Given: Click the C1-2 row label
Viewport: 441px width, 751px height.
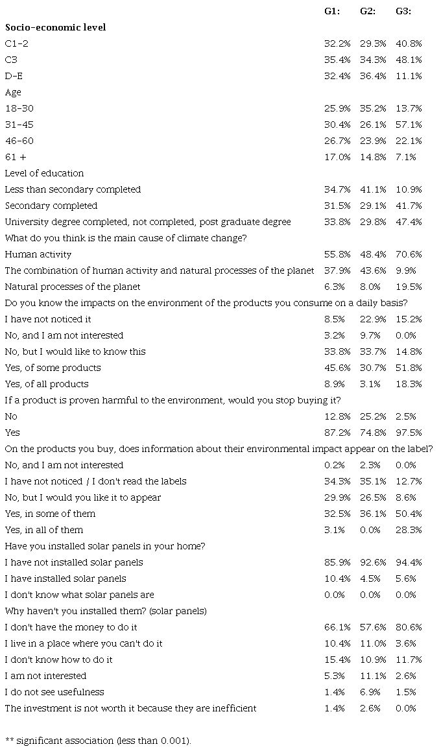Looking at the screenshot, I should [17, 43].
